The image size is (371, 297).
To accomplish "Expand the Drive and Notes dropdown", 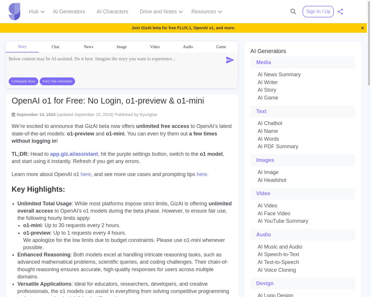I will click(x=161, y=12).
